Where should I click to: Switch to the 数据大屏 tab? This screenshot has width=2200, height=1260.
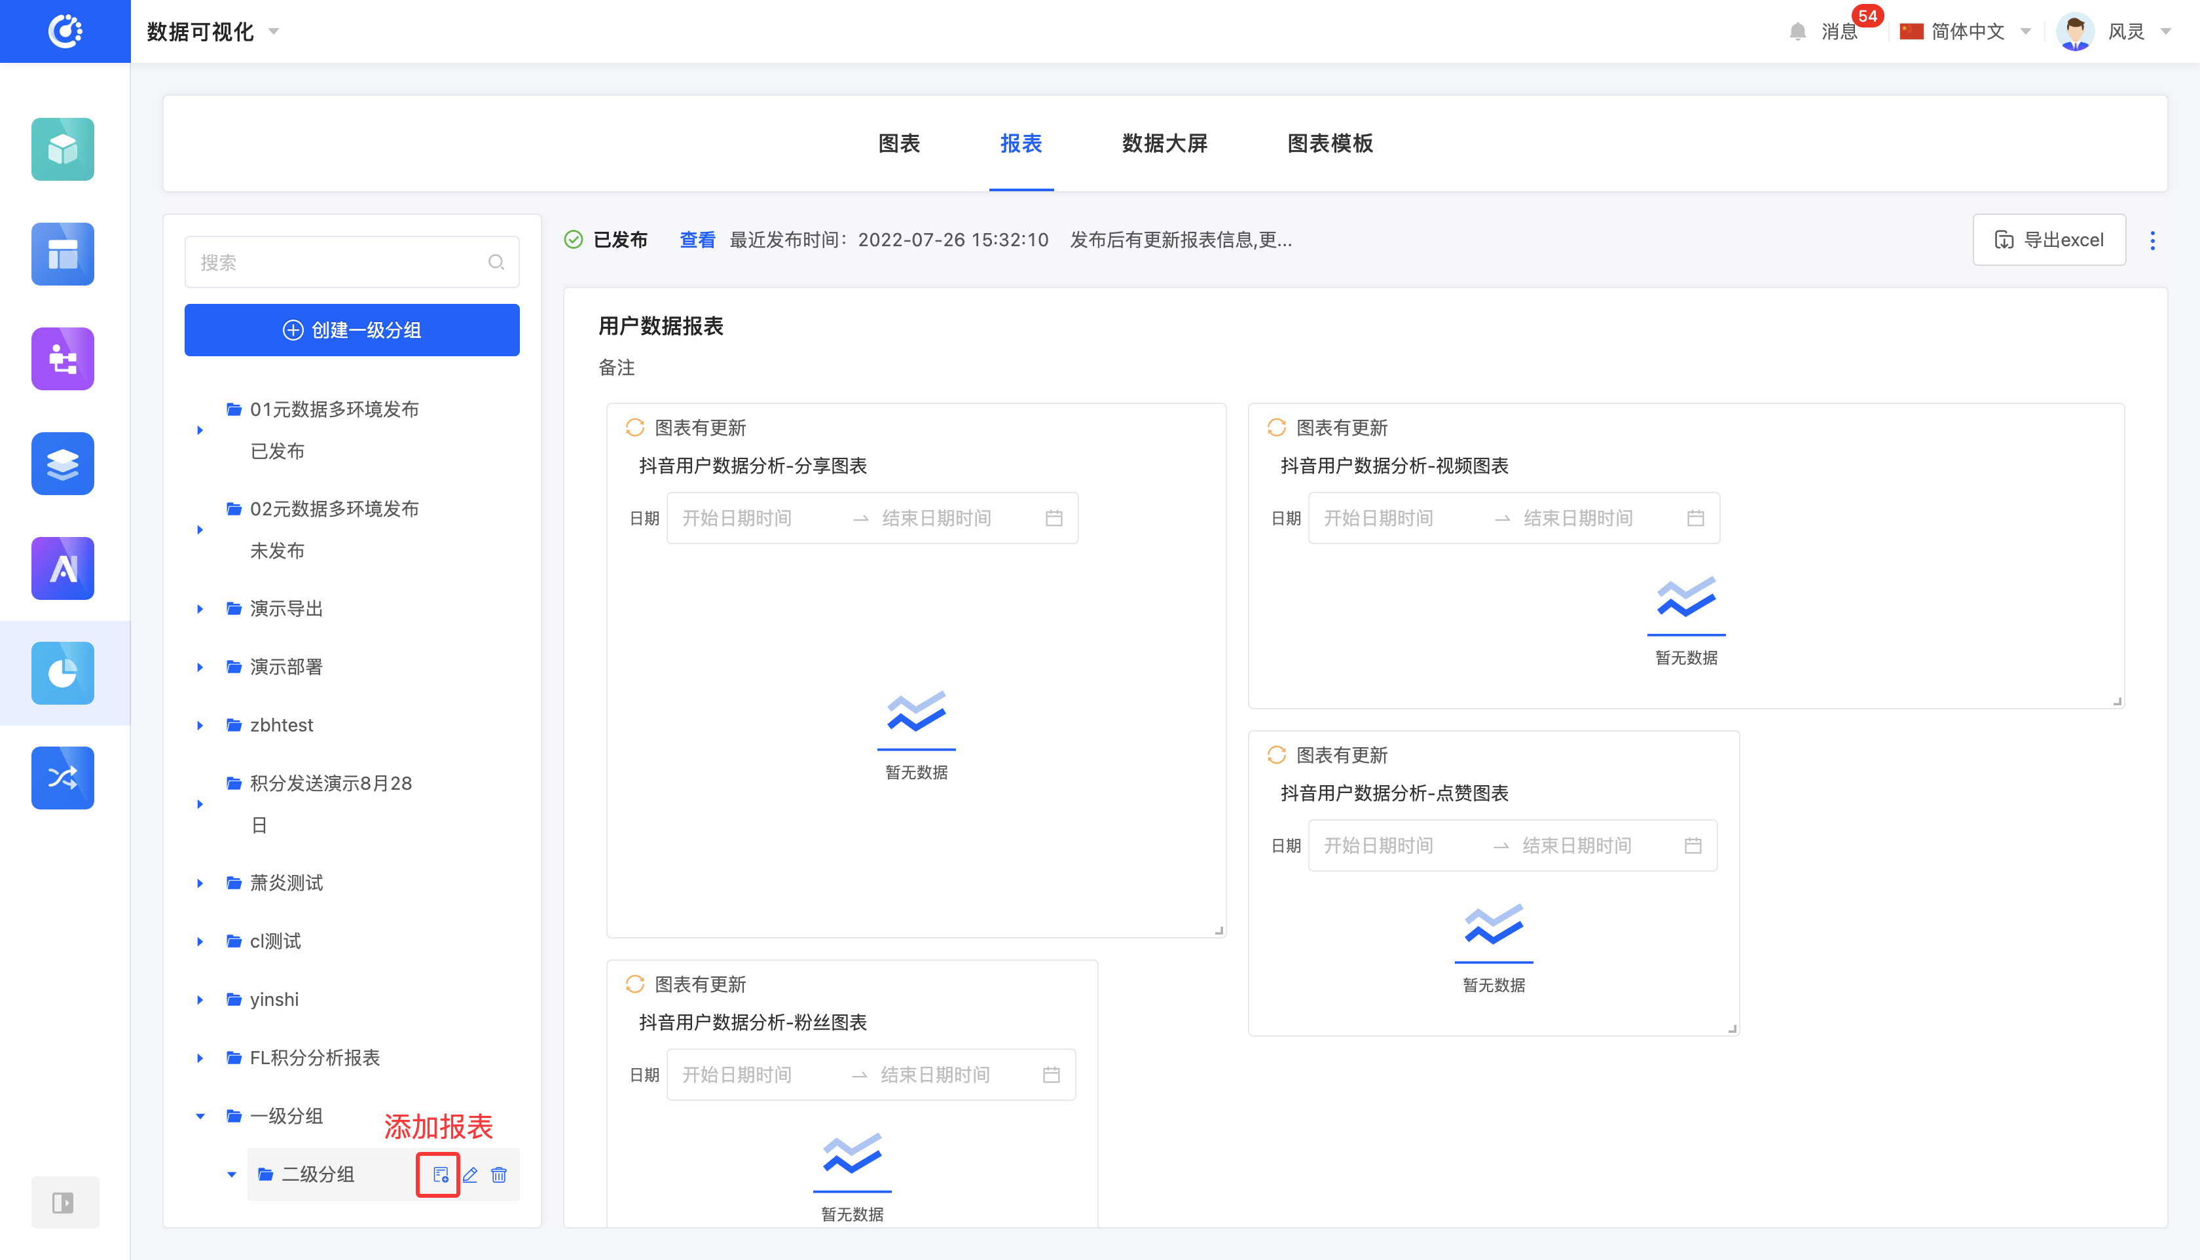point(1164,143)
